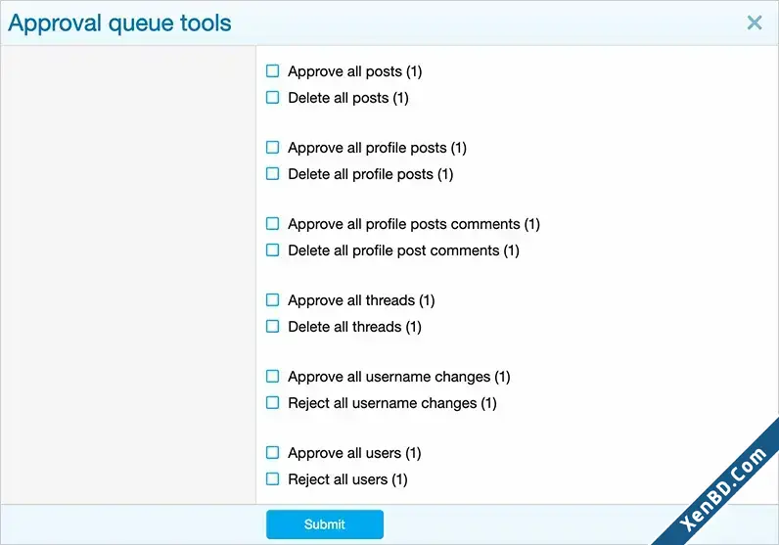
Task: Check 'Delete all posts (1)' checkbox
Action: click(273, 98)
